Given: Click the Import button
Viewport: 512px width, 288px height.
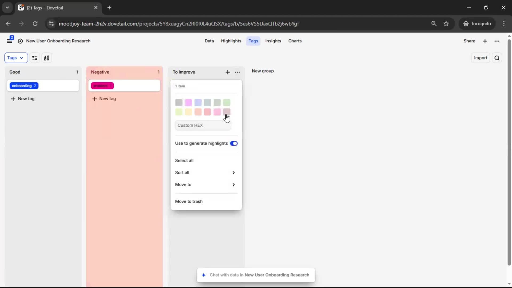Looking at the screenshot, I should click(480, 58).
